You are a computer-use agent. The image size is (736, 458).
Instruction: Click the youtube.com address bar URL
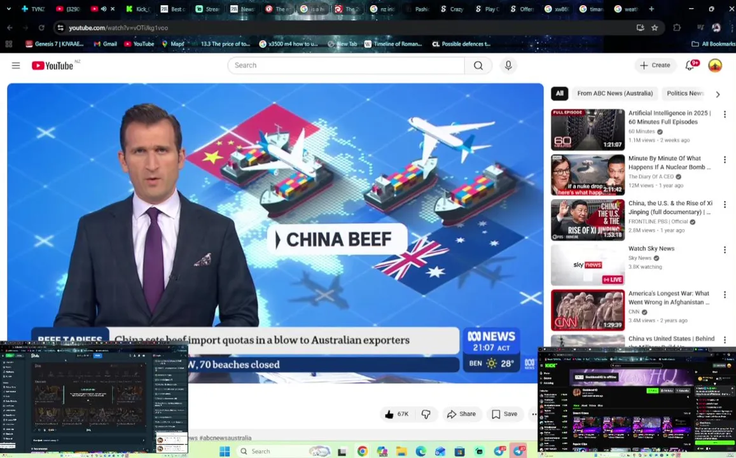pyautogui.click(x=118, y=28)
